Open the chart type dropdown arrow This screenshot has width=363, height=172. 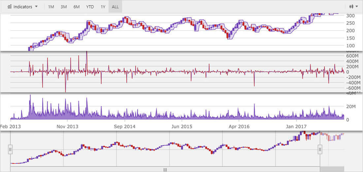pos(357,7)
